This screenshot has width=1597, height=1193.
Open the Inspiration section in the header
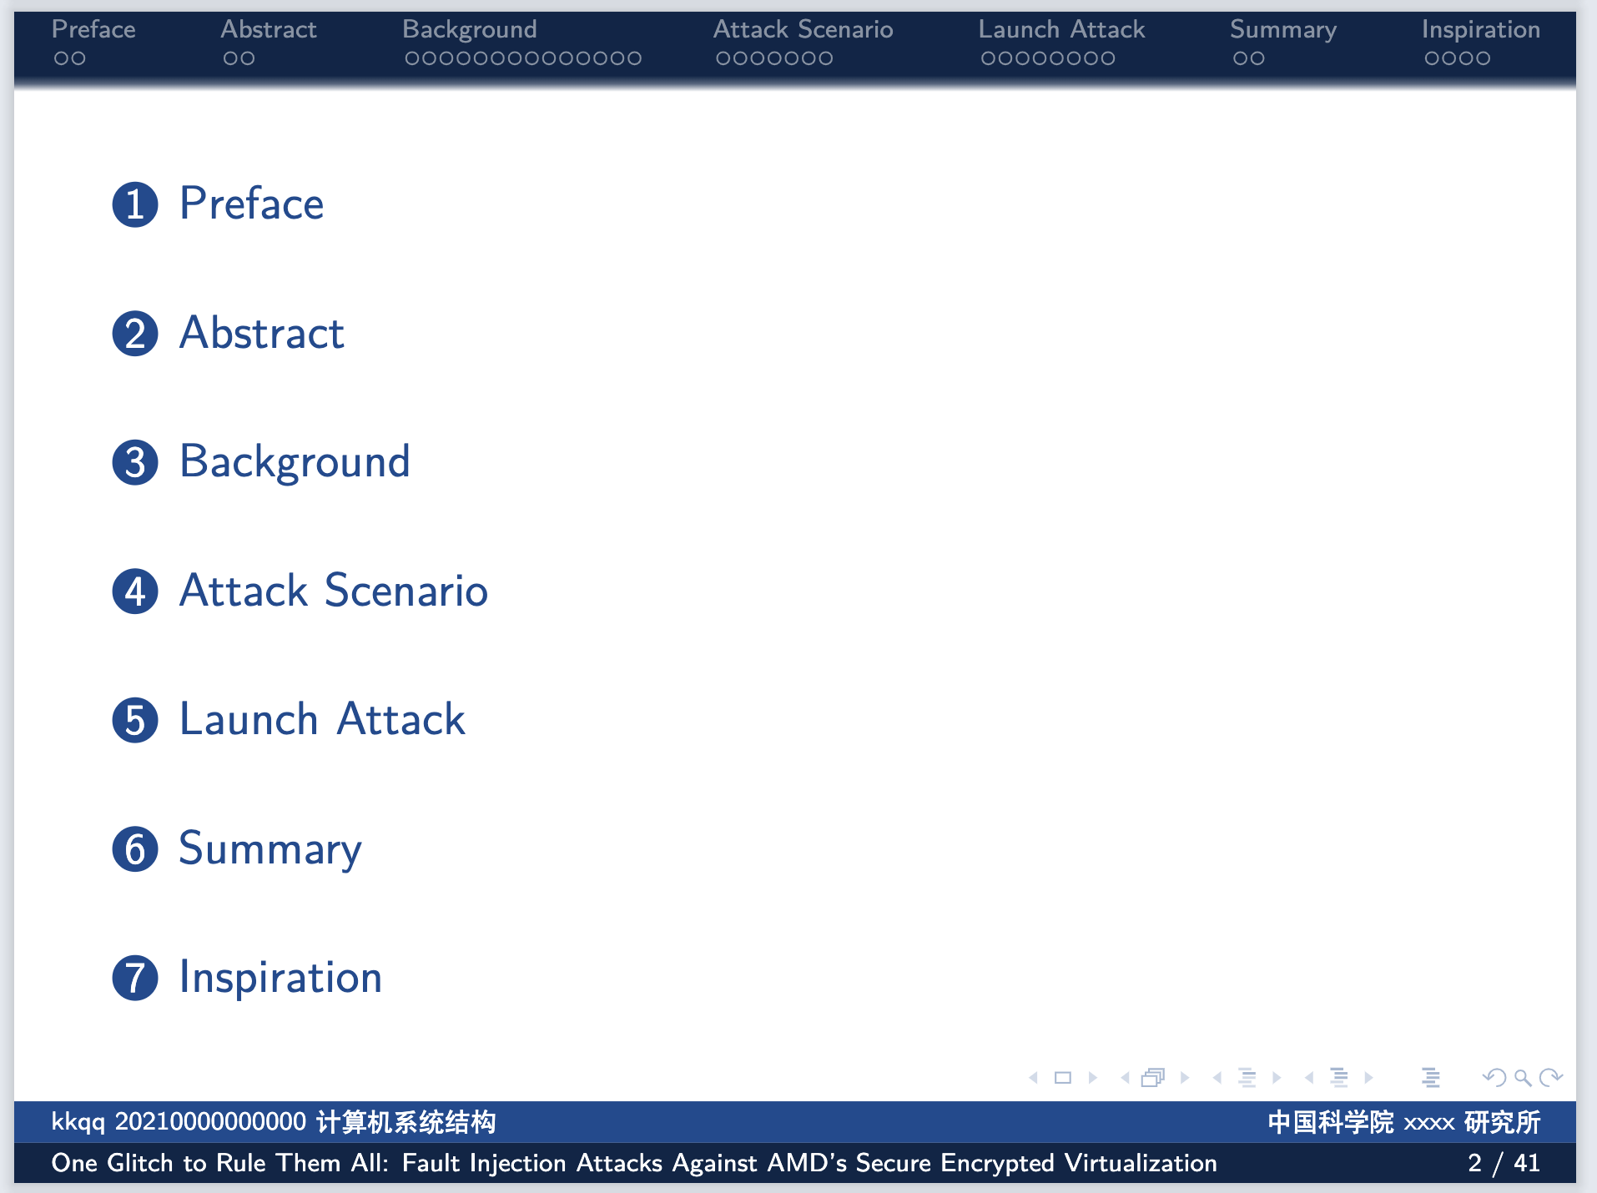click(1481, 30)
